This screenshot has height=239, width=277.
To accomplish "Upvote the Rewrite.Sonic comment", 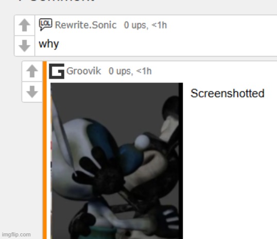I will coord(24,25).
